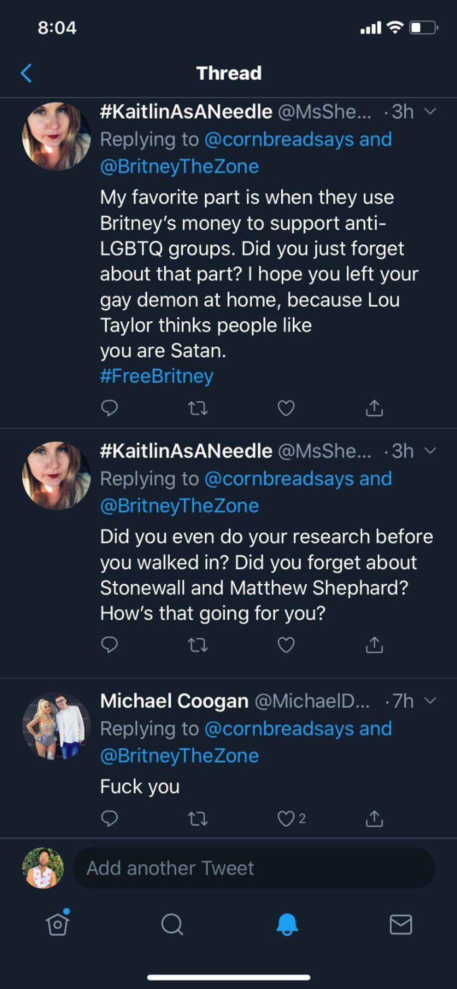Image resolution: width=457 pixels, height=989 pixels.
Task: Open Michael Coogan's profile picture
Action: [56, 726]
